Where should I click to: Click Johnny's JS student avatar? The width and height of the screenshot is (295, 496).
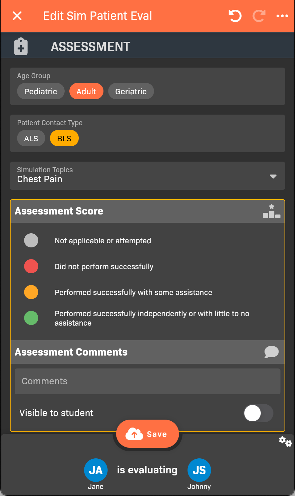pyautogui.click(x=199, y=470)
